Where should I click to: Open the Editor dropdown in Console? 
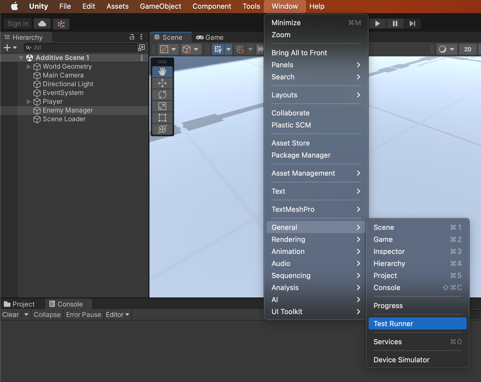pyautogui.click(x=118, y=314)
